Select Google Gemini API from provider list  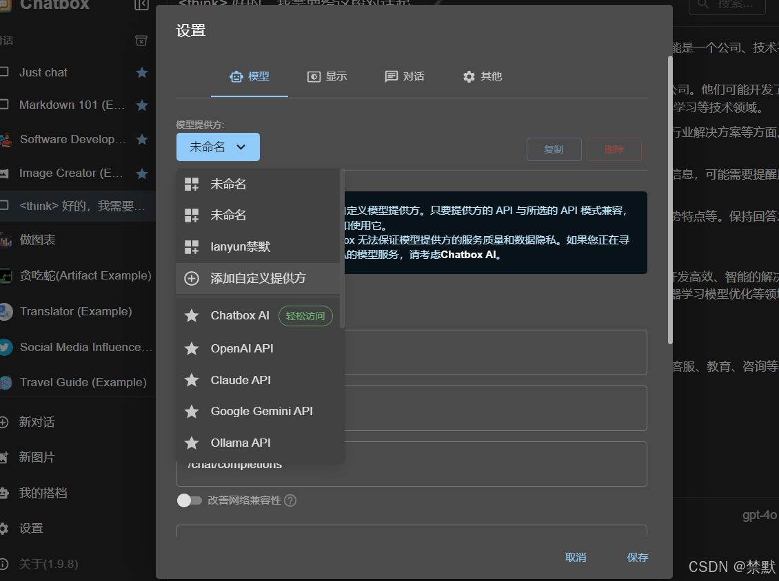pyautogui.click(x=258, y=412)
